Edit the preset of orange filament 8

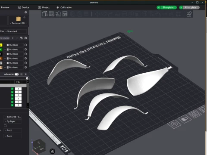(25, 59)
